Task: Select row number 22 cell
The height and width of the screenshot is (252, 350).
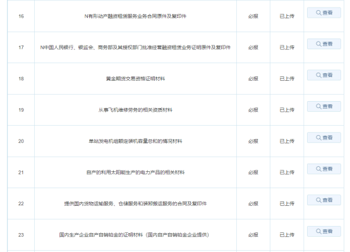Action: (x=21, y=203)
